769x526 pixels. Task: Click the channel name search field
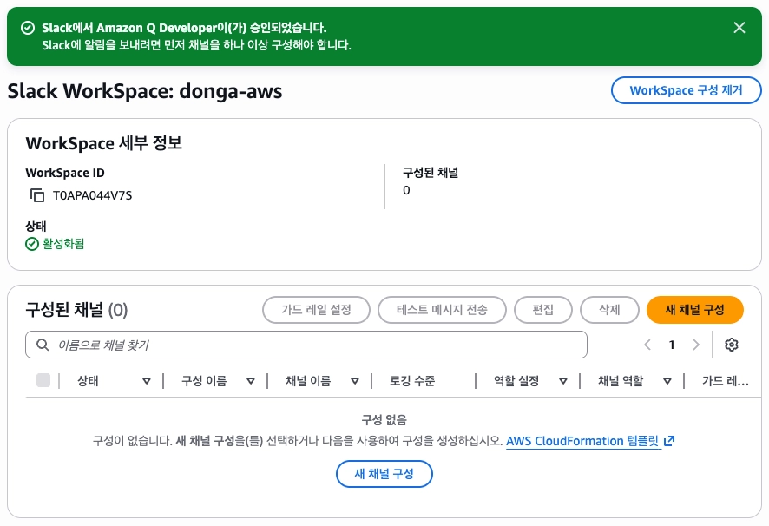tap(312, 345)
